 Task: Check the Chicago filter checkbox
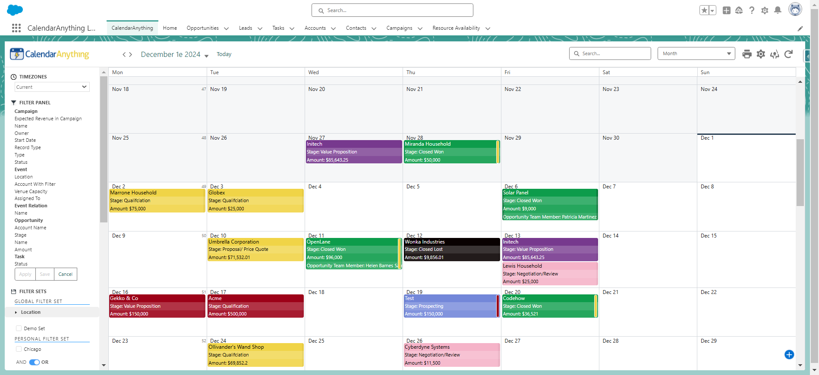[19, 349]
